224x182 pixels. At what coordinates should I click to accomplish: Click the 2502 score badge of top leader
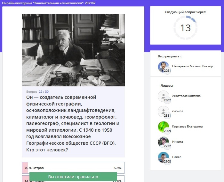[x=168, y=100]
